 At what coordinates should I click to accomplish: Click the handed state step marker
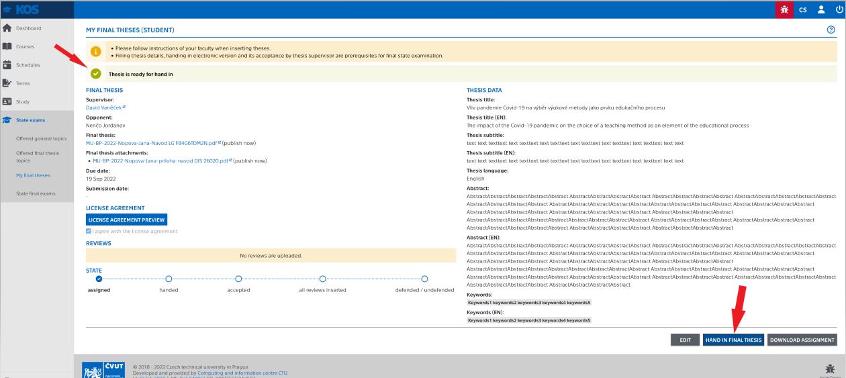[169, 279]
